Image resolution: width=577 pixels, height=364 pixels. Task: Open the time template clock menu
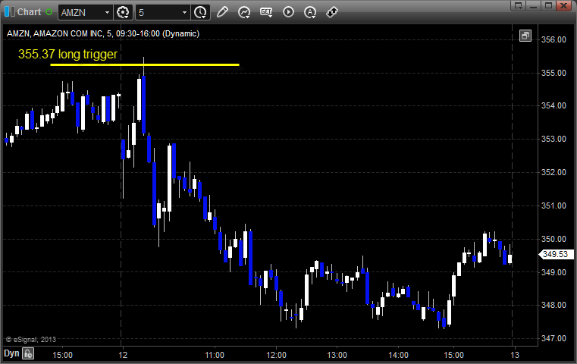[201, 12]
